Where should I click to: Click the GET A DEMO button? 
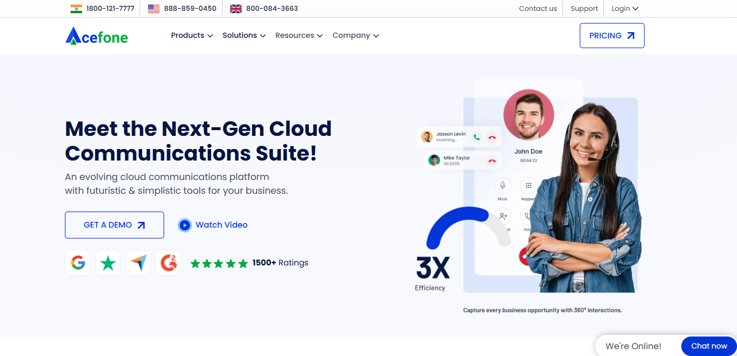tap(114, 225)
